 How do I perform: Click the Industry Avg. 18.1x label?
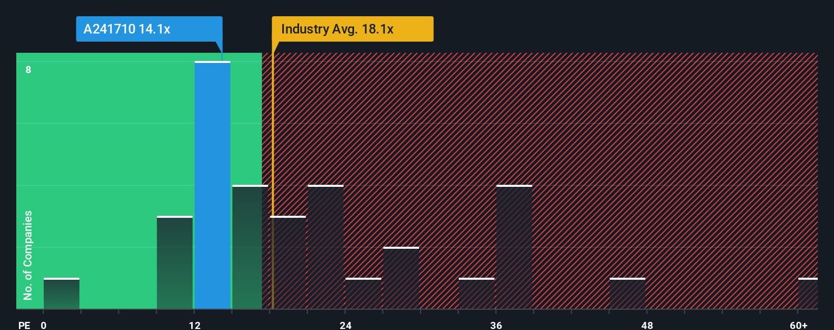pos(352,29)
